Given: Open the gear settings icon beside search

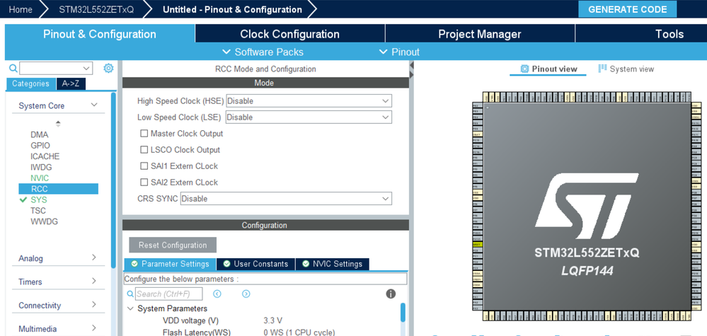Looking at the screenshot, I should 108,69.
